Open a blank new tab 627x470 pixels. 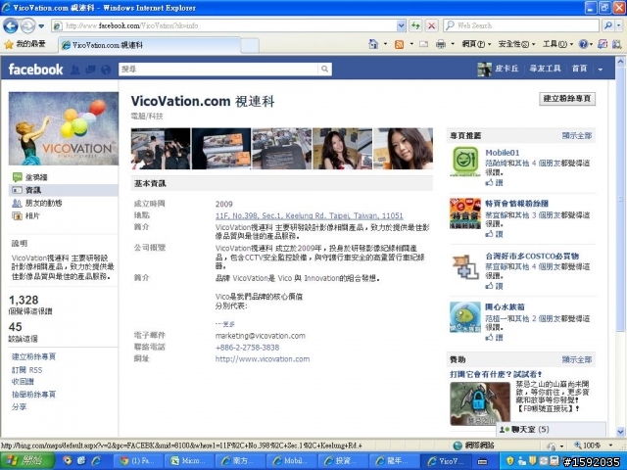click(x=250, y=45)
